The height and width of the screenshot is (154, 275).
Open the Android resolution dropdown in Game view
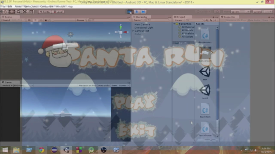click(17, 86)
